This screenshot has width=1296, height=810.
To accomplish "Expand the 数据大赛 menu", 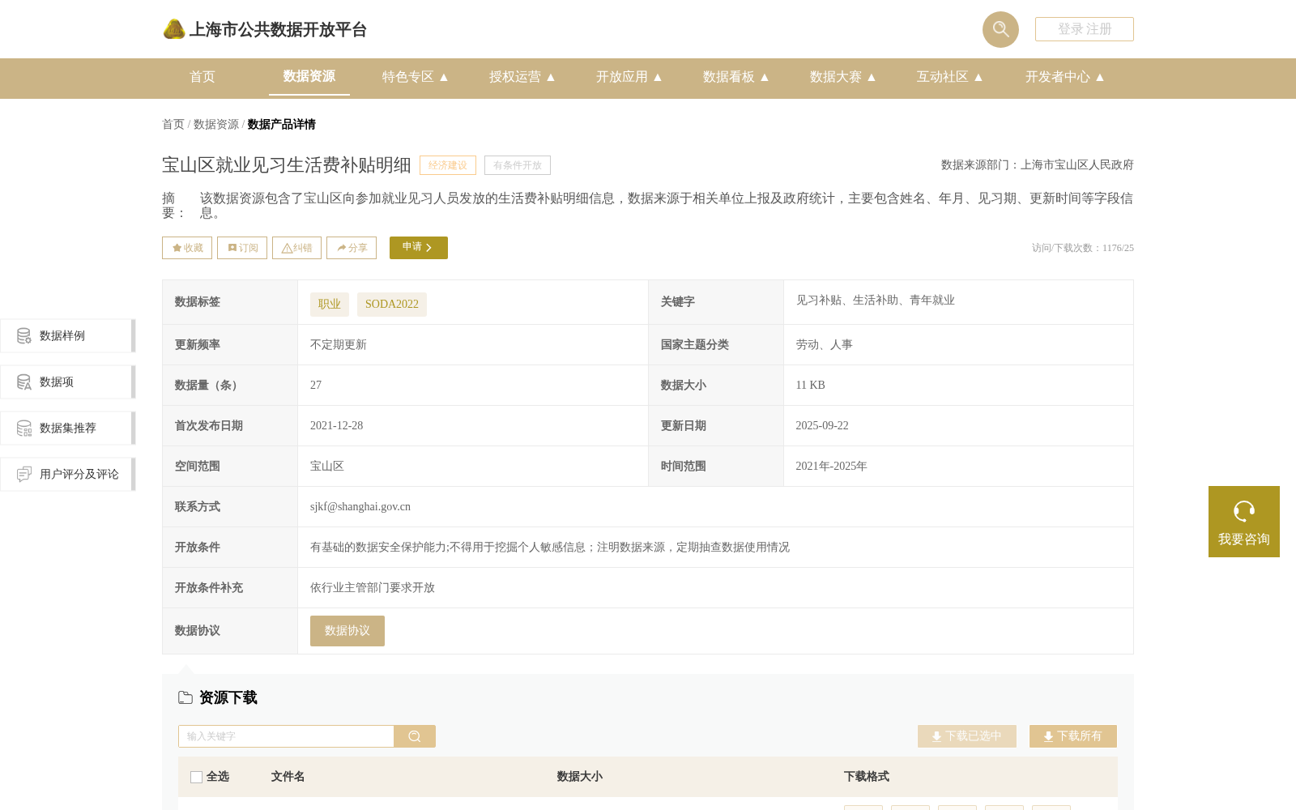I will tap(843, 77).
